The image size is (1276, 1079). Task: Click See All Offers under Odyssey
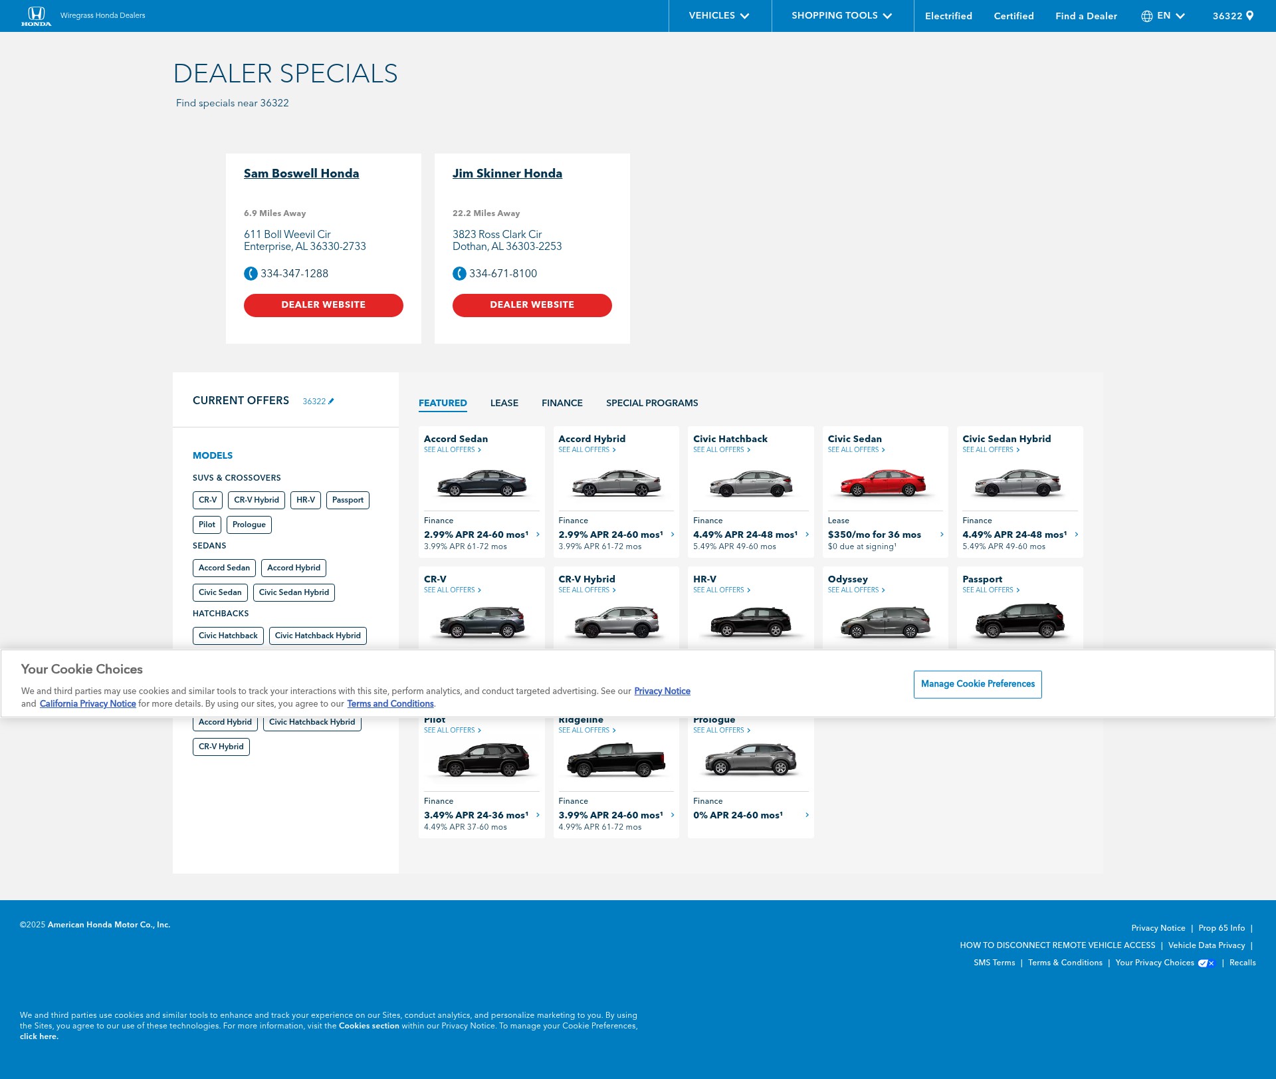coord(856,590)
